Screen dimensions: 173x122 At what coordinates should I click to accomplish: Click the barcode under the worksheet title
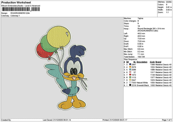(21, 9)
